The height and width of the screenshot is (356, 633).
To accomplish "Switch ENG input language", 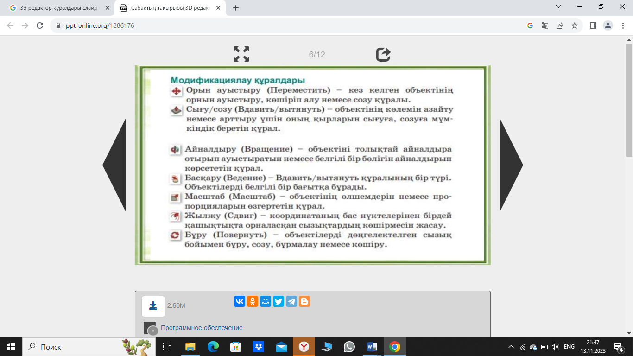I will (x=569, y=347).
